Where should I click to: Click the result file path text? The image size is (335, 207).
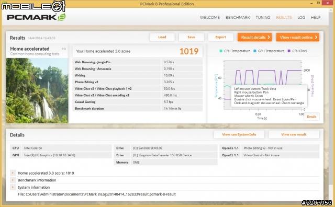click(x=96, y=194)
